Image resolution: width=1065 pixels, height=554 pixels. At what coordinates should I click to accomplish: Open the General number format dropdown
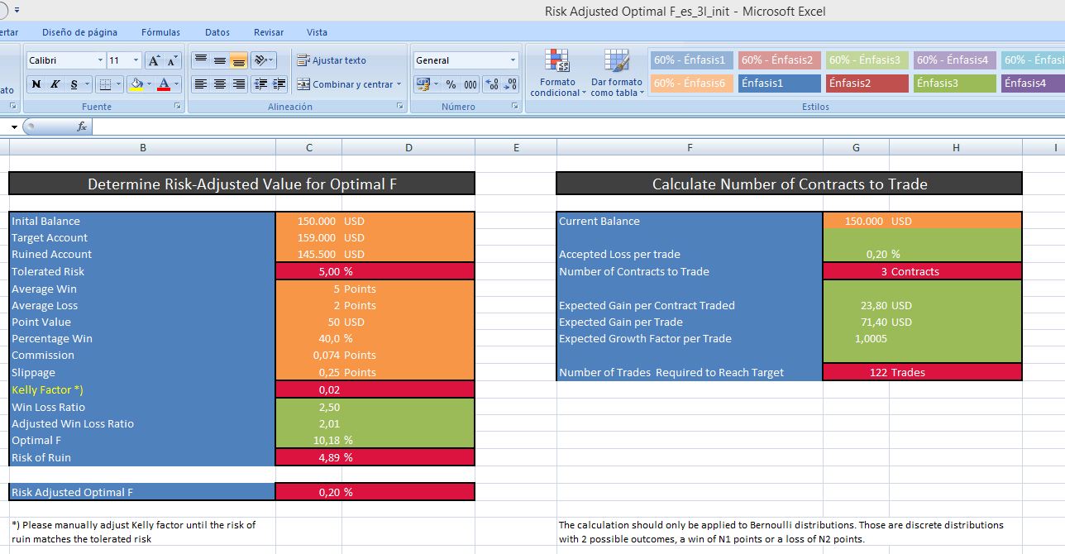(x=513, y=60)
